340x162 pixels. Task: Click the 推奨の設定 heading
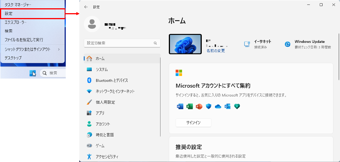(x=189, y=147)
